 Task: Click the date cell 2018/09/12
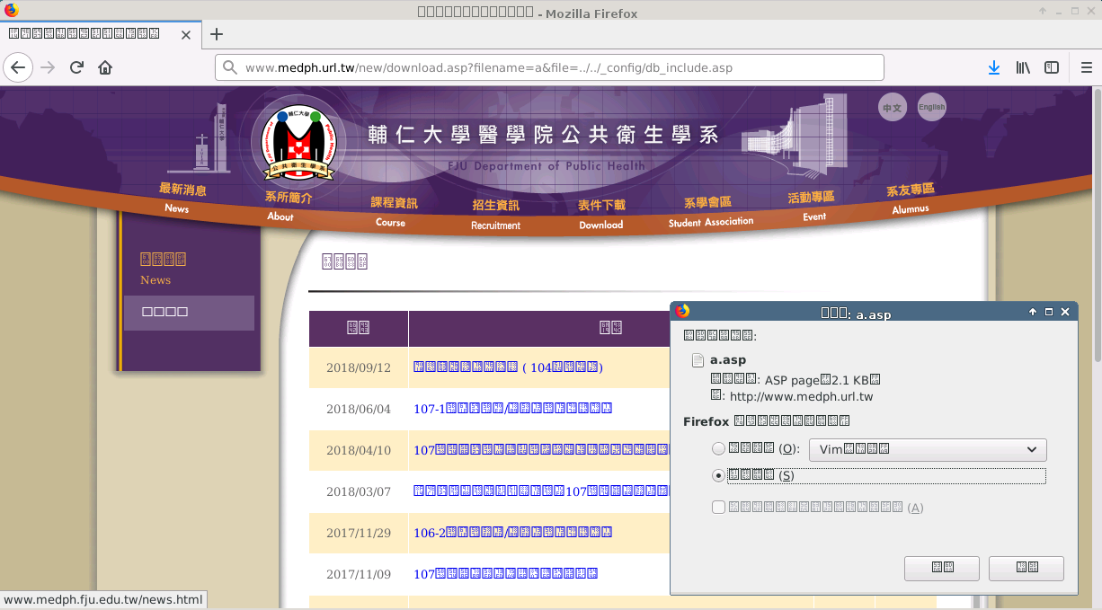click(x=359, y=367)
